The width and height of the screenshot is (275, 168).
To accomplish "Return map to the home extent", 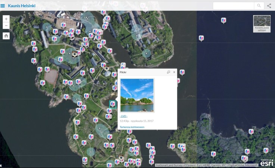I will 6,36.
